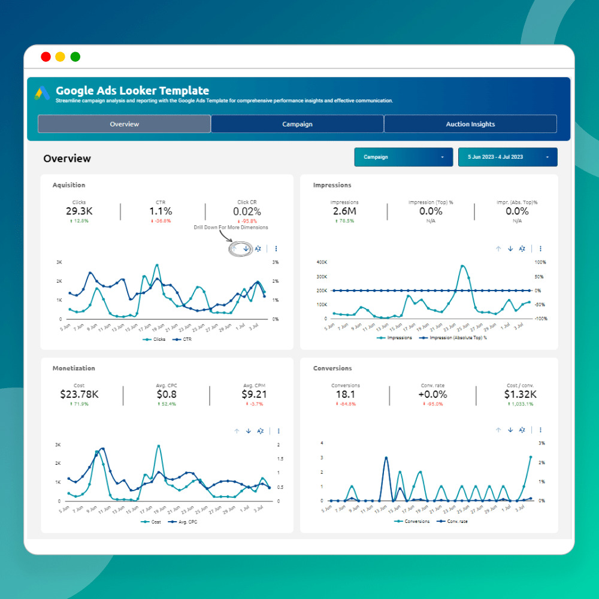Open the Campaign tab
Viewport: 599px width, 599px height.
point(297,124)
